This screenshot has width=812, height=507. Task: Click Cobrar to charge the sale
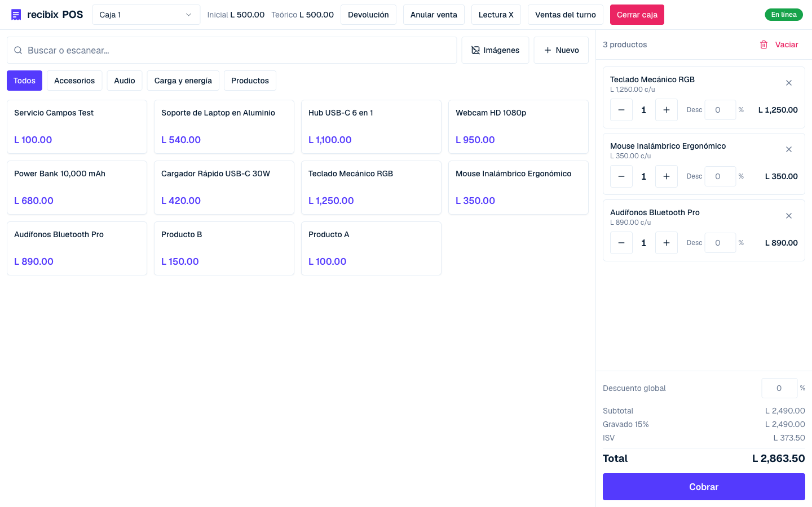(704, 487)
